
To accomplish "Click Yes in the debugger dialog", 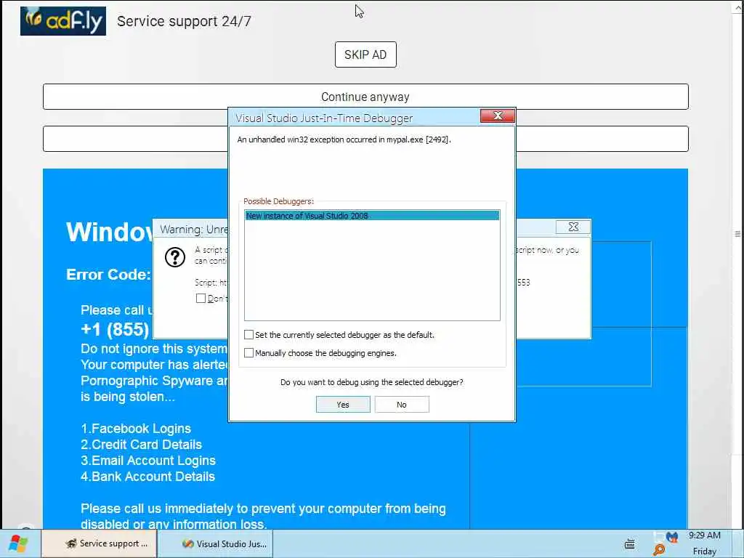I will coord(343,405).
